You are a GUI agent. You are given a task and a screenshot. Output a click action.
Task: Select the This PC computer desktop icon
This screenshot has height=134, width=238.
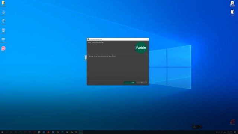(x=3, y=12)
